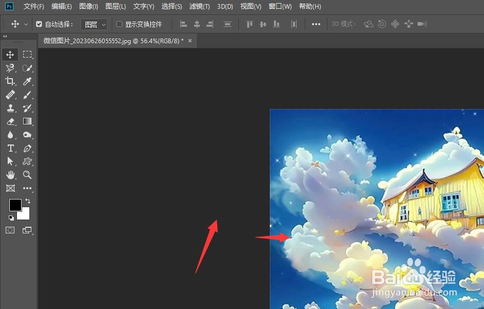Align bottom edges

[x=276, y=24]
